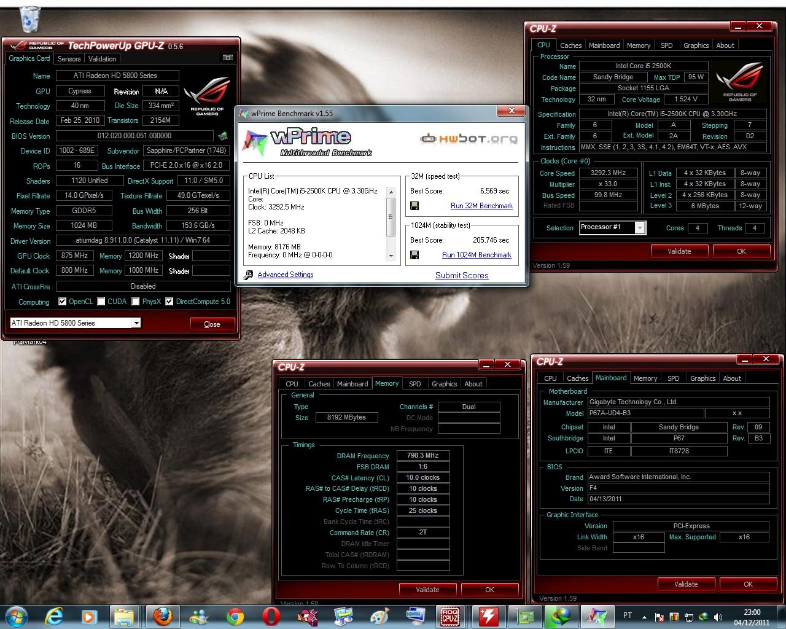786x629 pixels.
Task: Click the taskbar clock showing 23:00
Action: pos(752,617)
